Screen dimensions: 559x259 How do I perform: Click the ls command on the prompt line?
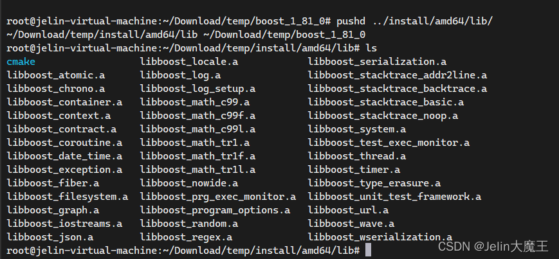[x=371, y=48]
